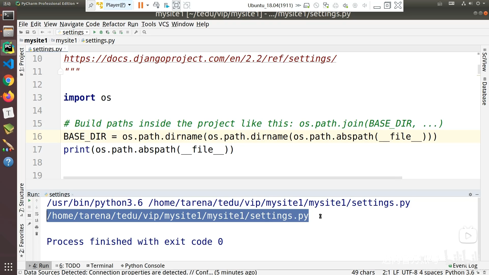
Task: Toggle soft-wrap in run console
Action: [37, 214]
